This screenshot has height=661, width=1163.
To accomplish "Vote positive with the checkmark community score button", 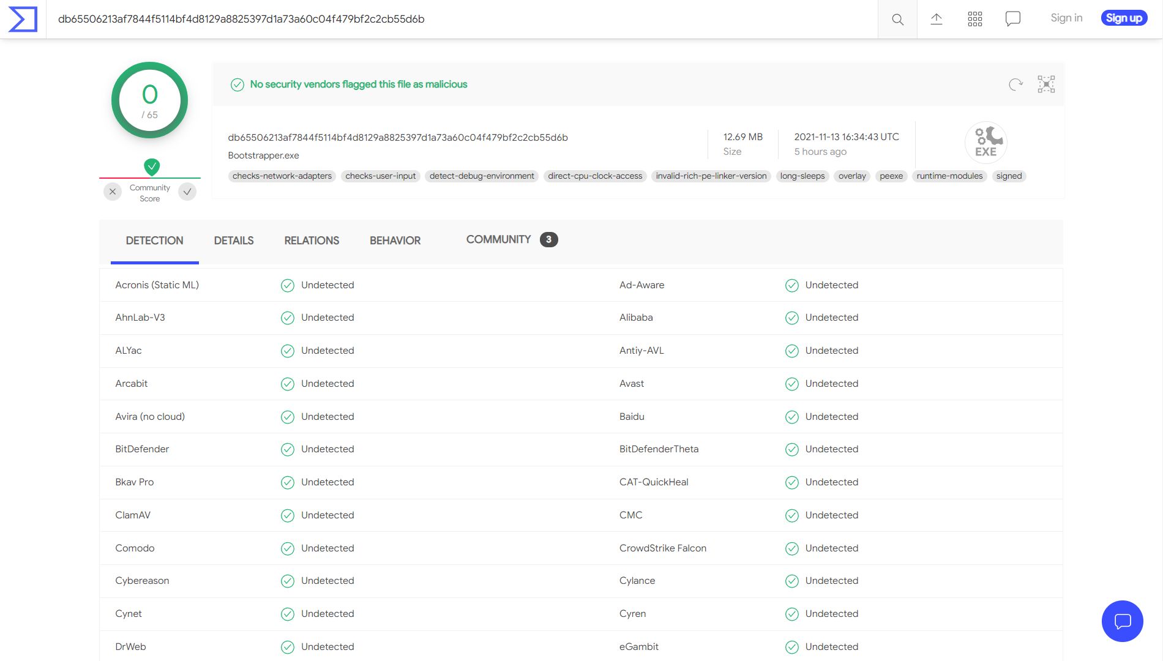I will [x=187, y=192].
